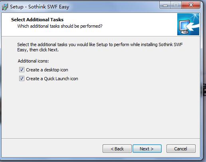Uncheck Create a Quick Launch icon checkbox
Image resolution: width=206 pixels, height=162 pixels.
coord(22,79)
